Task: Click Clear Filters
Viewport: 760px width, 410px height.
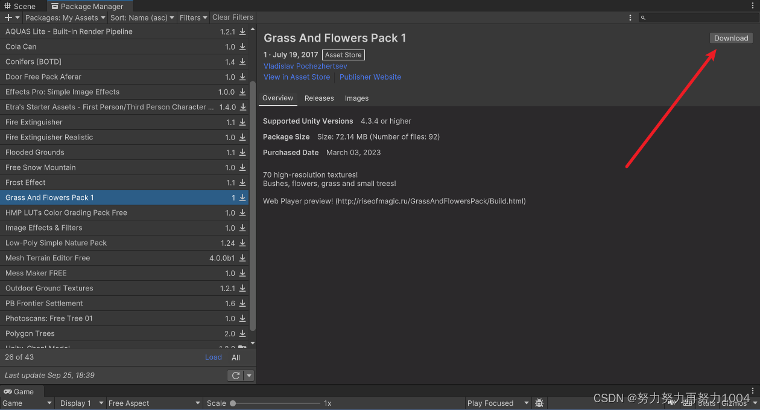Action: [233, 18]
